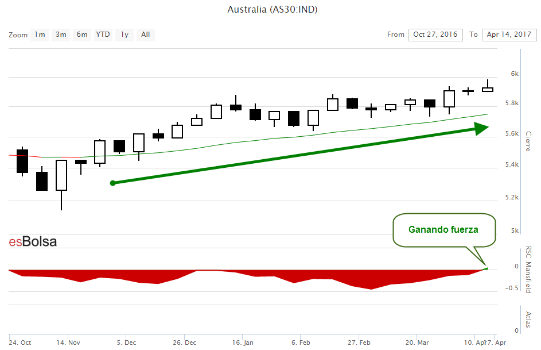This screenshot has height=350, width=541.
Task: Select the YTD zoom button
Action: tap(103, 34)
